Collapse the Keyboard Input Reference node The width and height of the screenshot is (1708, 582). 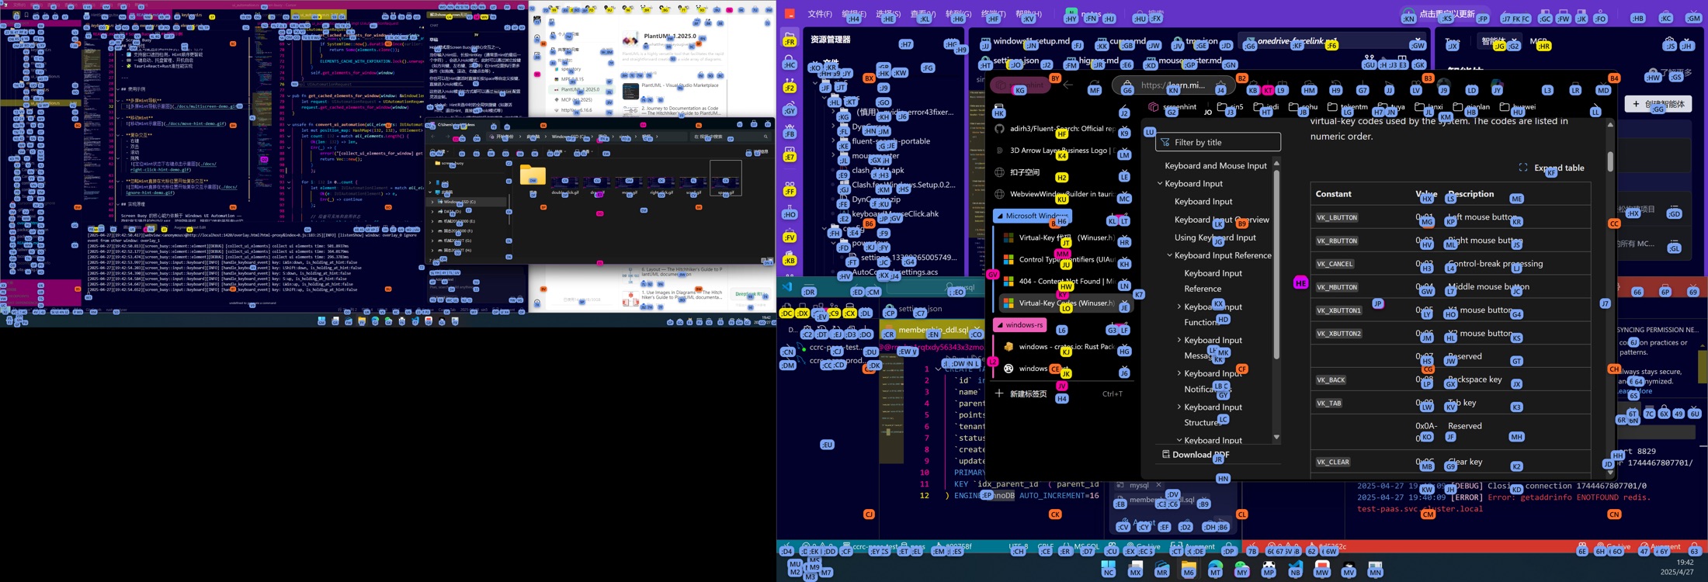pos(1170,255)
